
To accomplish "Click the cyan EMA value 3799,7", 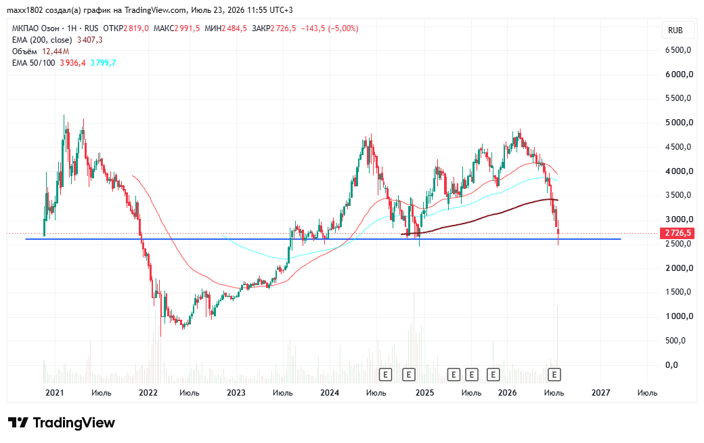I will 104,63.
